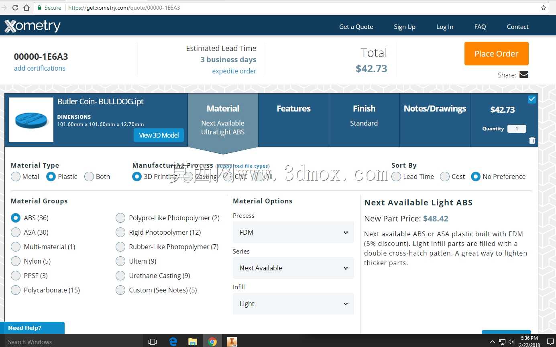This screenshot has height=347, width=556.
Task: Choose the Nylon (5) material group
Action: 16,261
